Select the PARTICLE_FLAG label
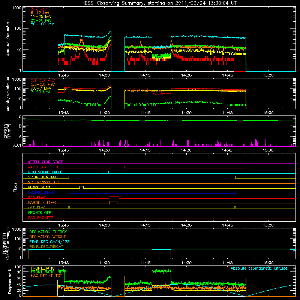 tap(42, 202)
